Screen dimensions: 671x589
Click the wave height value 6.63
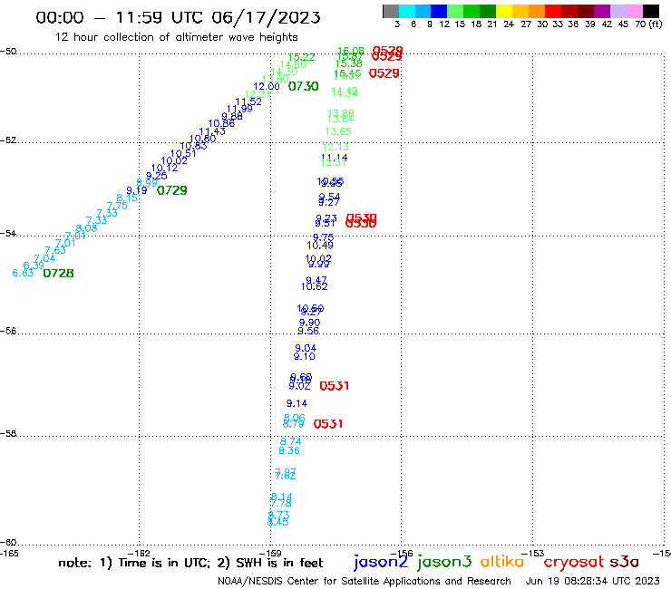pyautogui.click(x=23, y=273)
